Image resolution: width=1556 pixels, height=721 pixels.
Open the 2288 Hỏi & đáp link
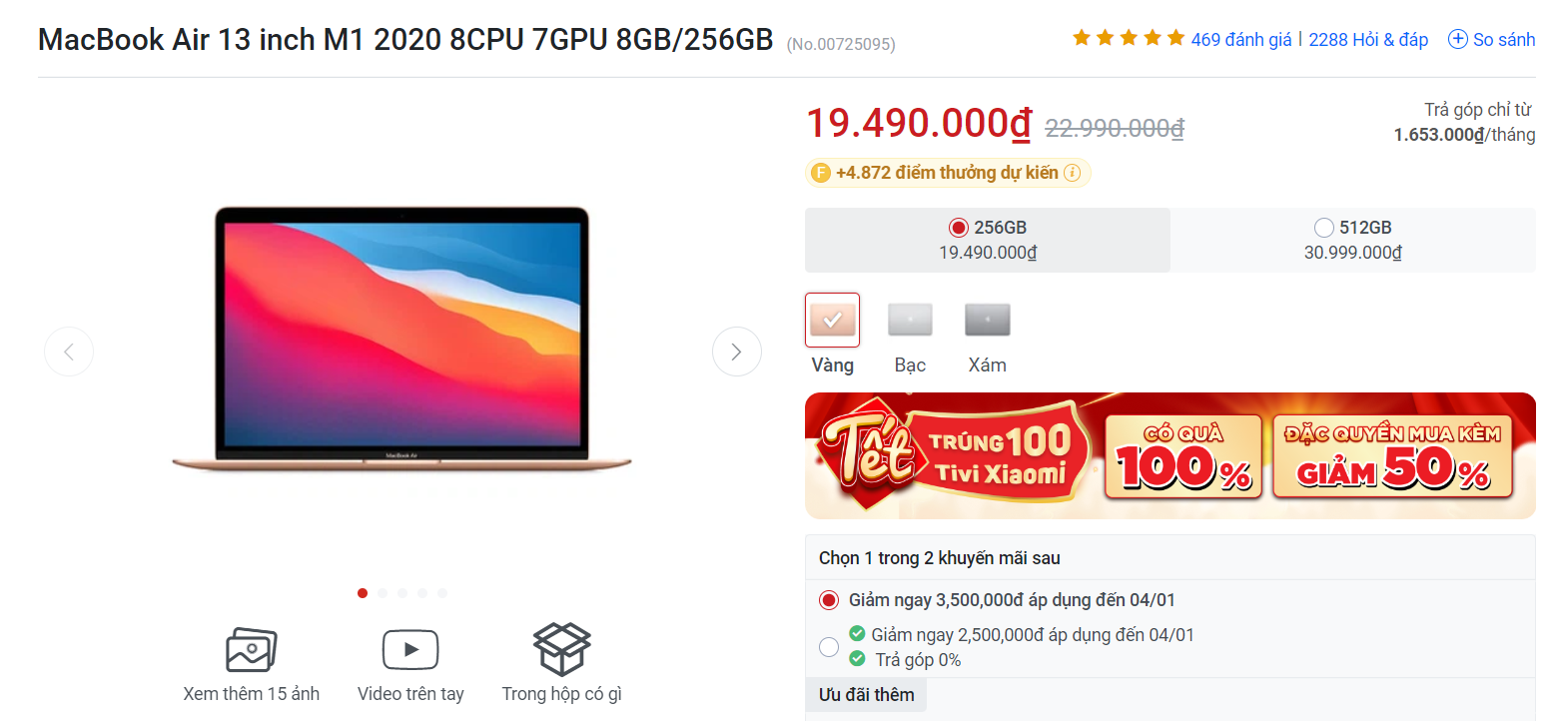pyautogui.click(x=1368, y=40)
